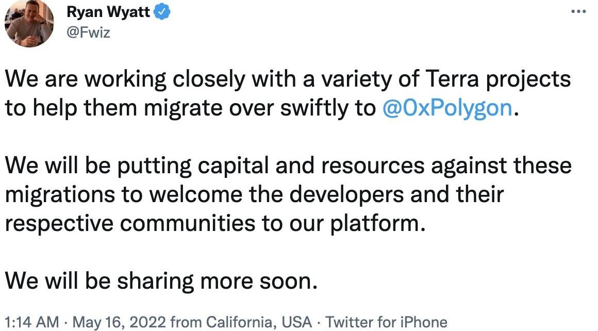Click the Ryan Wyatt display name
598x331 pixels.
[108, 12]
